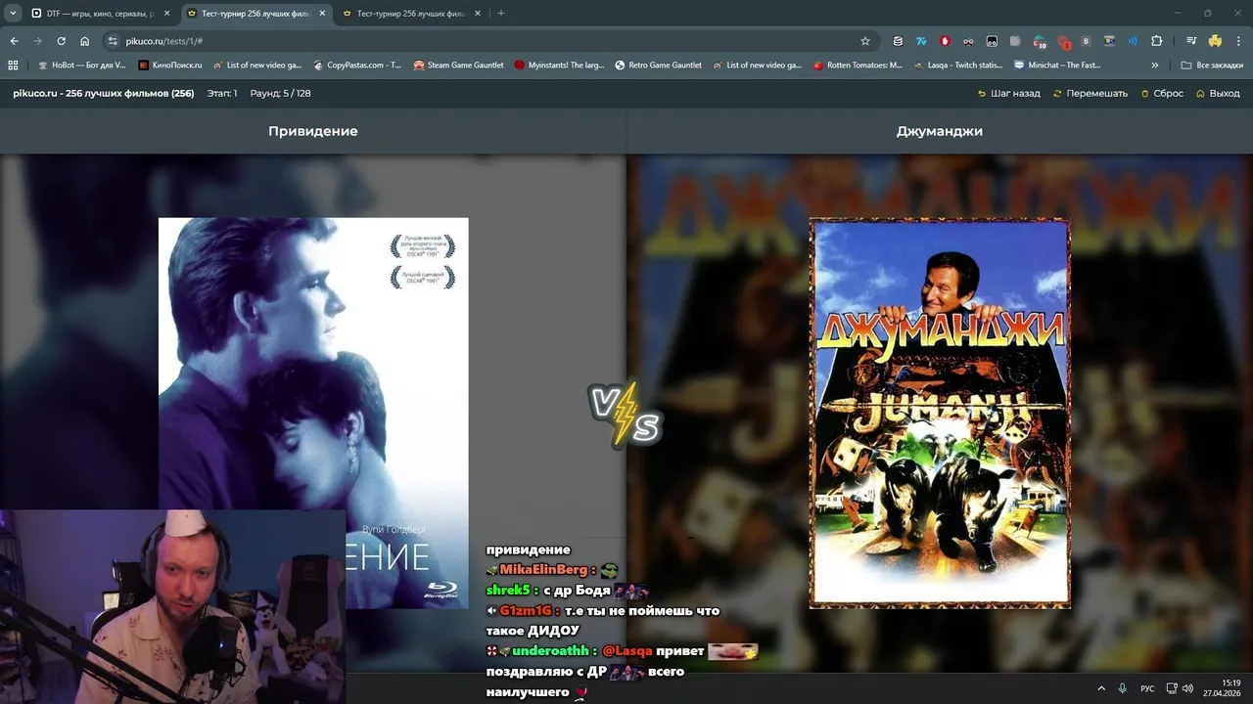The width and height of the screenshot is (1253, 704).
Task: Open the CopyPastas.com bookmark
Action: (357, 66)
